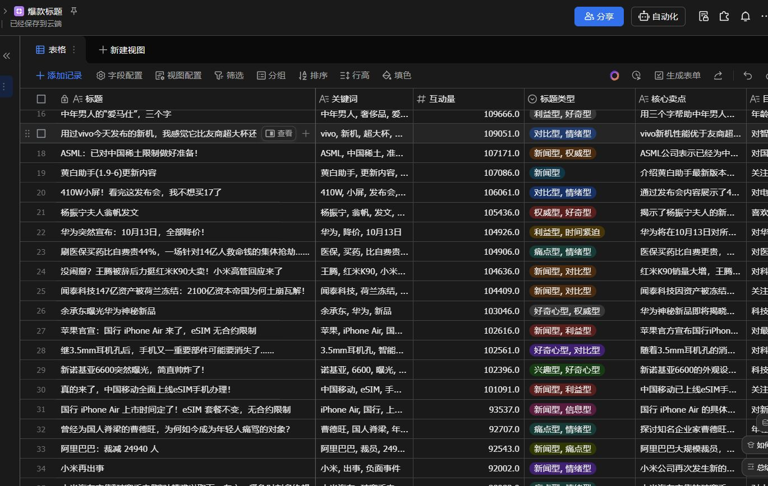Click the pin icon next to 爆款标题
This screenshot has width=768, height=486.
point(73,11)
